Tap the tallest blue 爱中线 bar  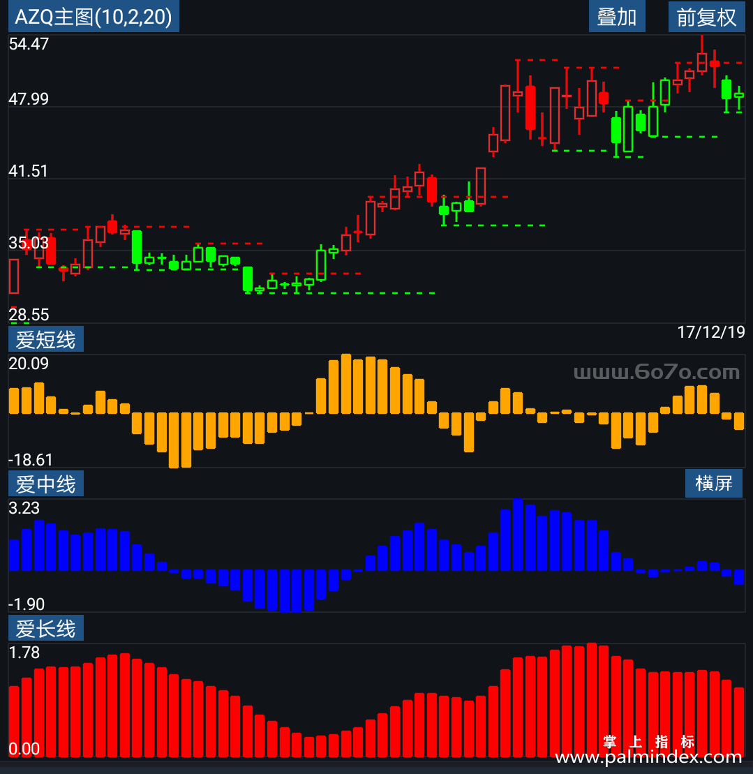[x=518, y=535]
